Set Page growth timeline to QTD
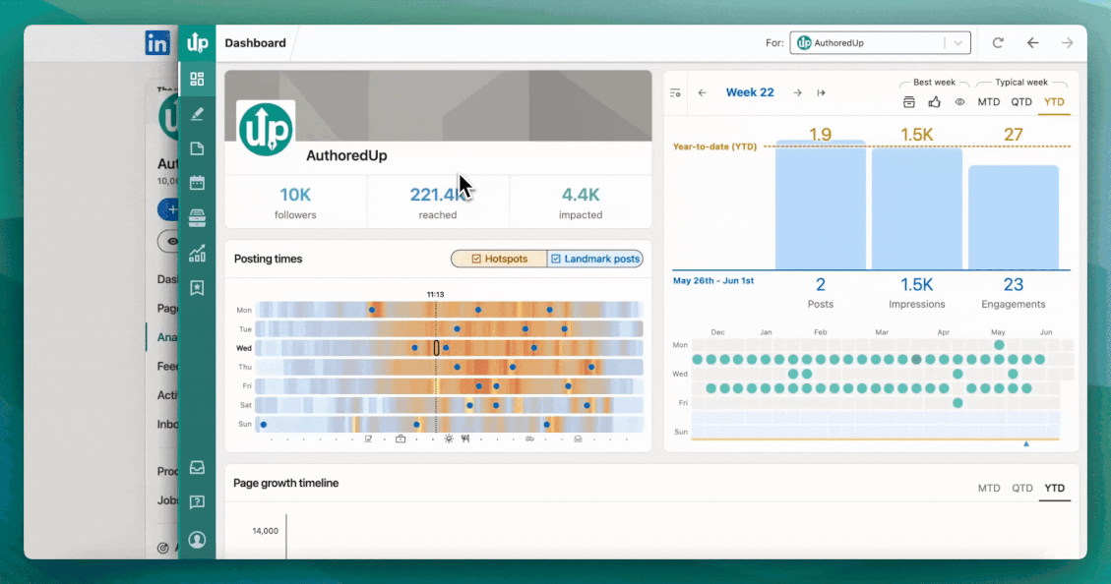The height and width of the screenshot is (584, 1111). [x=1022, y=488]
